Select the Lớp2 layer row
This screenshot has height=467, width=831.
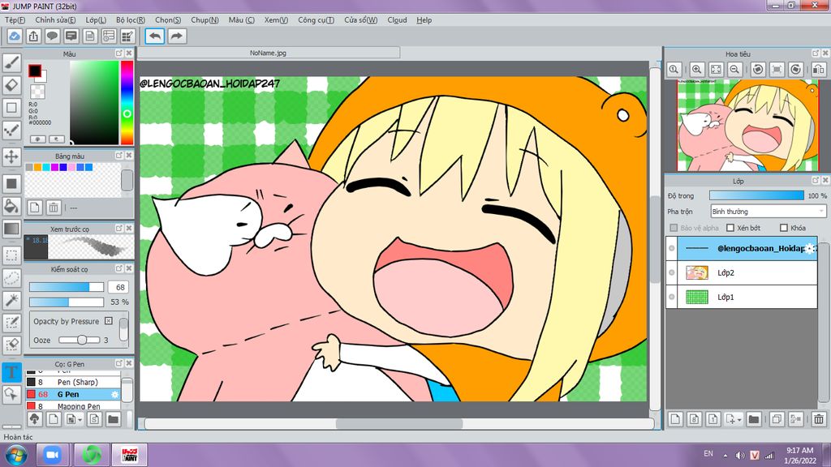coord(742,272)
